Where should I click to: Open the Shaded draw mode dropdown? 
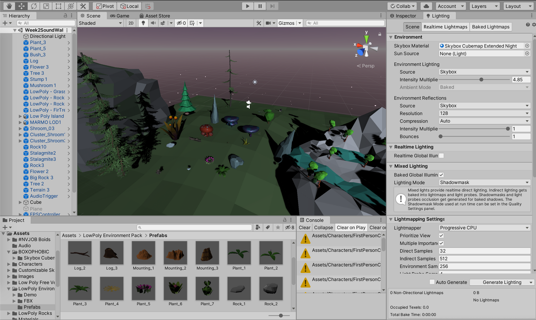click(x=100, y=23)
